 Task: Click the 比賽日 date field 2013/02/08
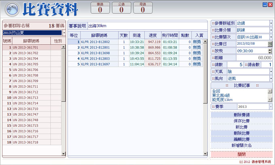point(252,44)
